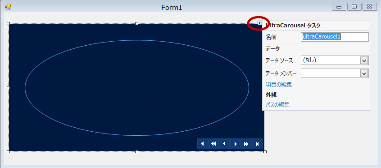Click the 外観 section header
This screenshot has height=168, width=381.
click(x=271, y=95)
